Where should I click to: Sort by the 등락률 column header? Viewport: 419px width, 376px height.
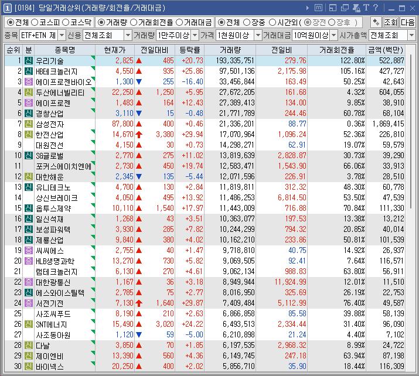click(x=190, y=50)
